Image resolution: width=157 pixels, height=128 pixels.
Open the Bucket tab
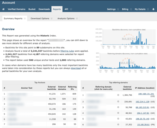pyautogui.click(x=32, y=9)
